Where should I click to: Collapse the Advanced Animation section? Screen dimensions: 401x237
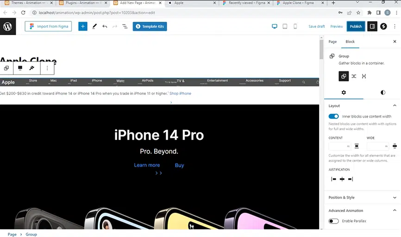(395, 211)
